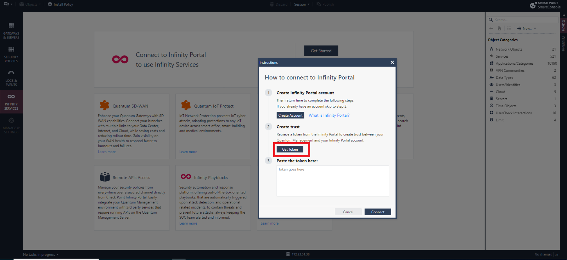Click the Remote APIs Access gift-box icon
The width and height of the screenshot is (567, 260).
105,177
